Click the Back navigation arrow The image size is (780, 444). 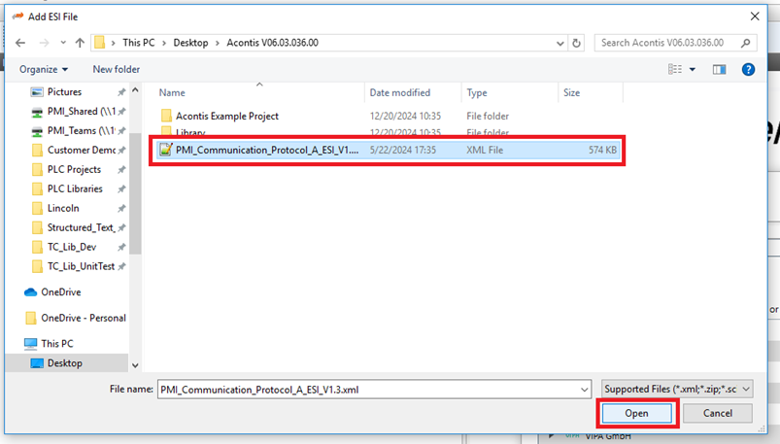click(x=21, y=43)
